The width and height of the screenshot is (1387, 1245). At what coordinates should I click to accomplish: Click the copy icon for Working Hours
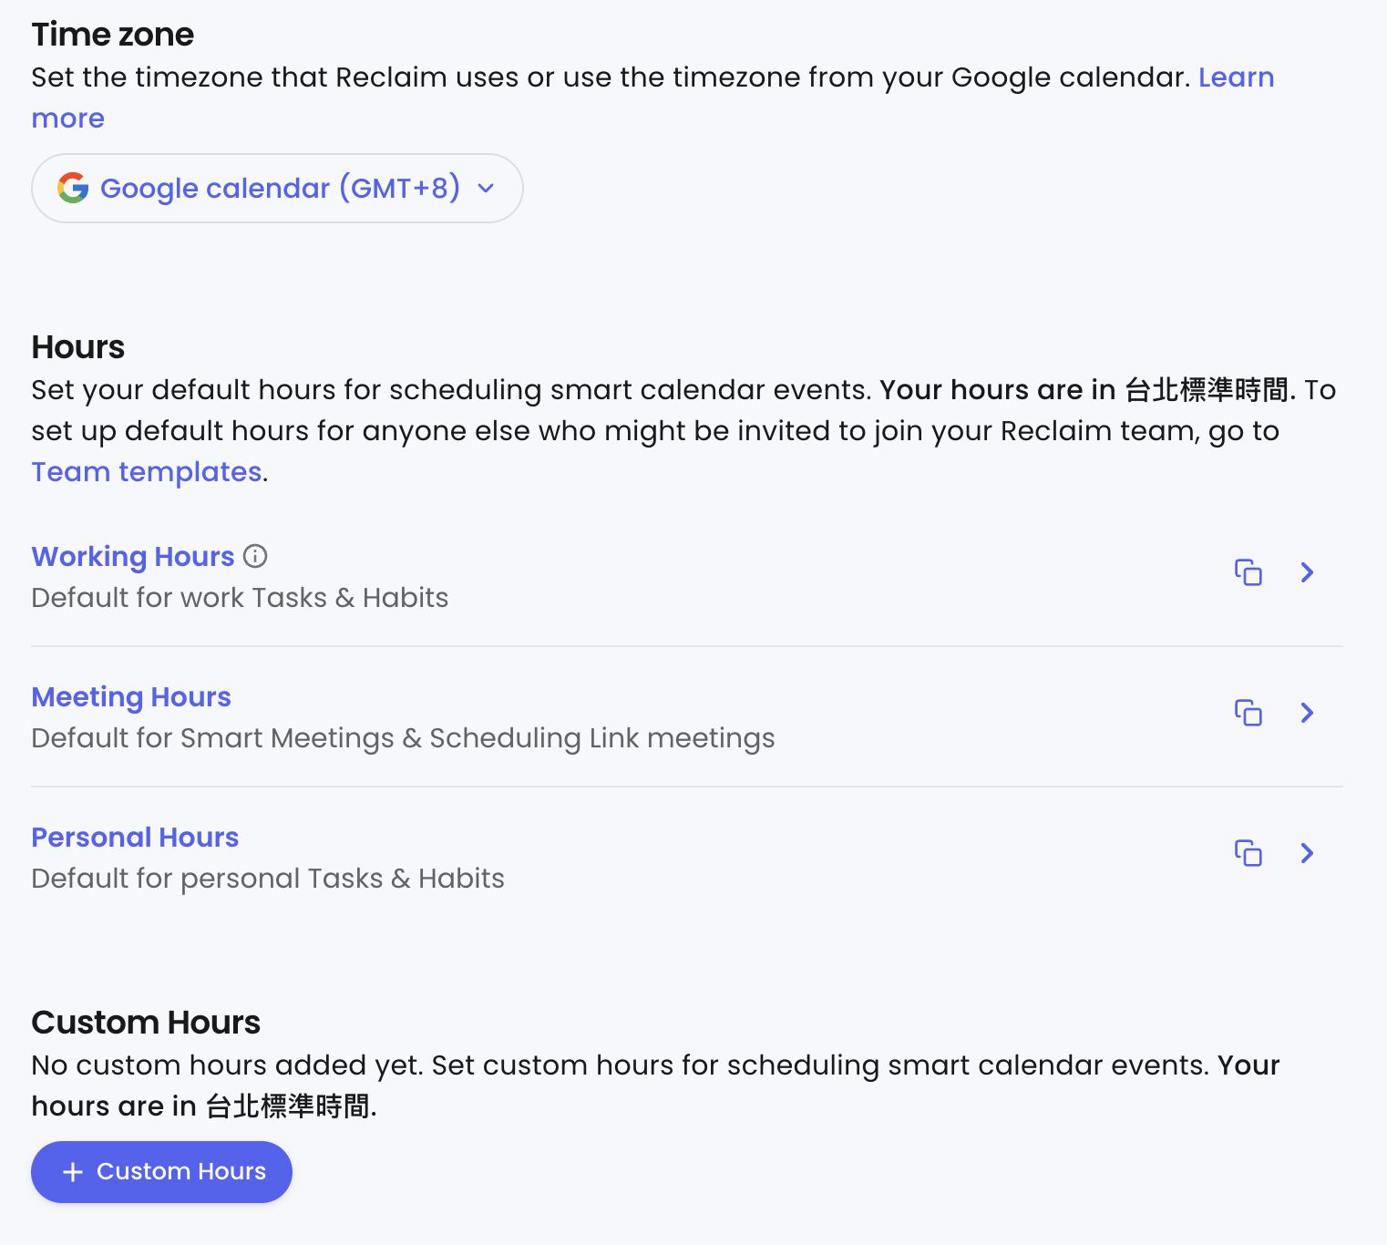[x=1248, y=572]
